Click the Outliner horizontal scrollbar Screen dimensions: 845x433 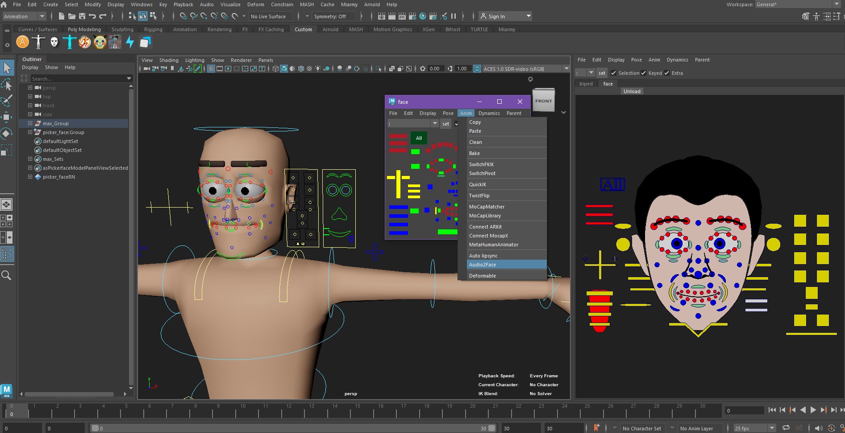coord(69,394)
